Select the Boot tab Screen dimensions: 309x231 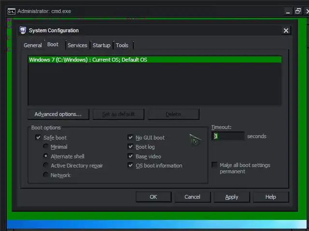point(53,45)
